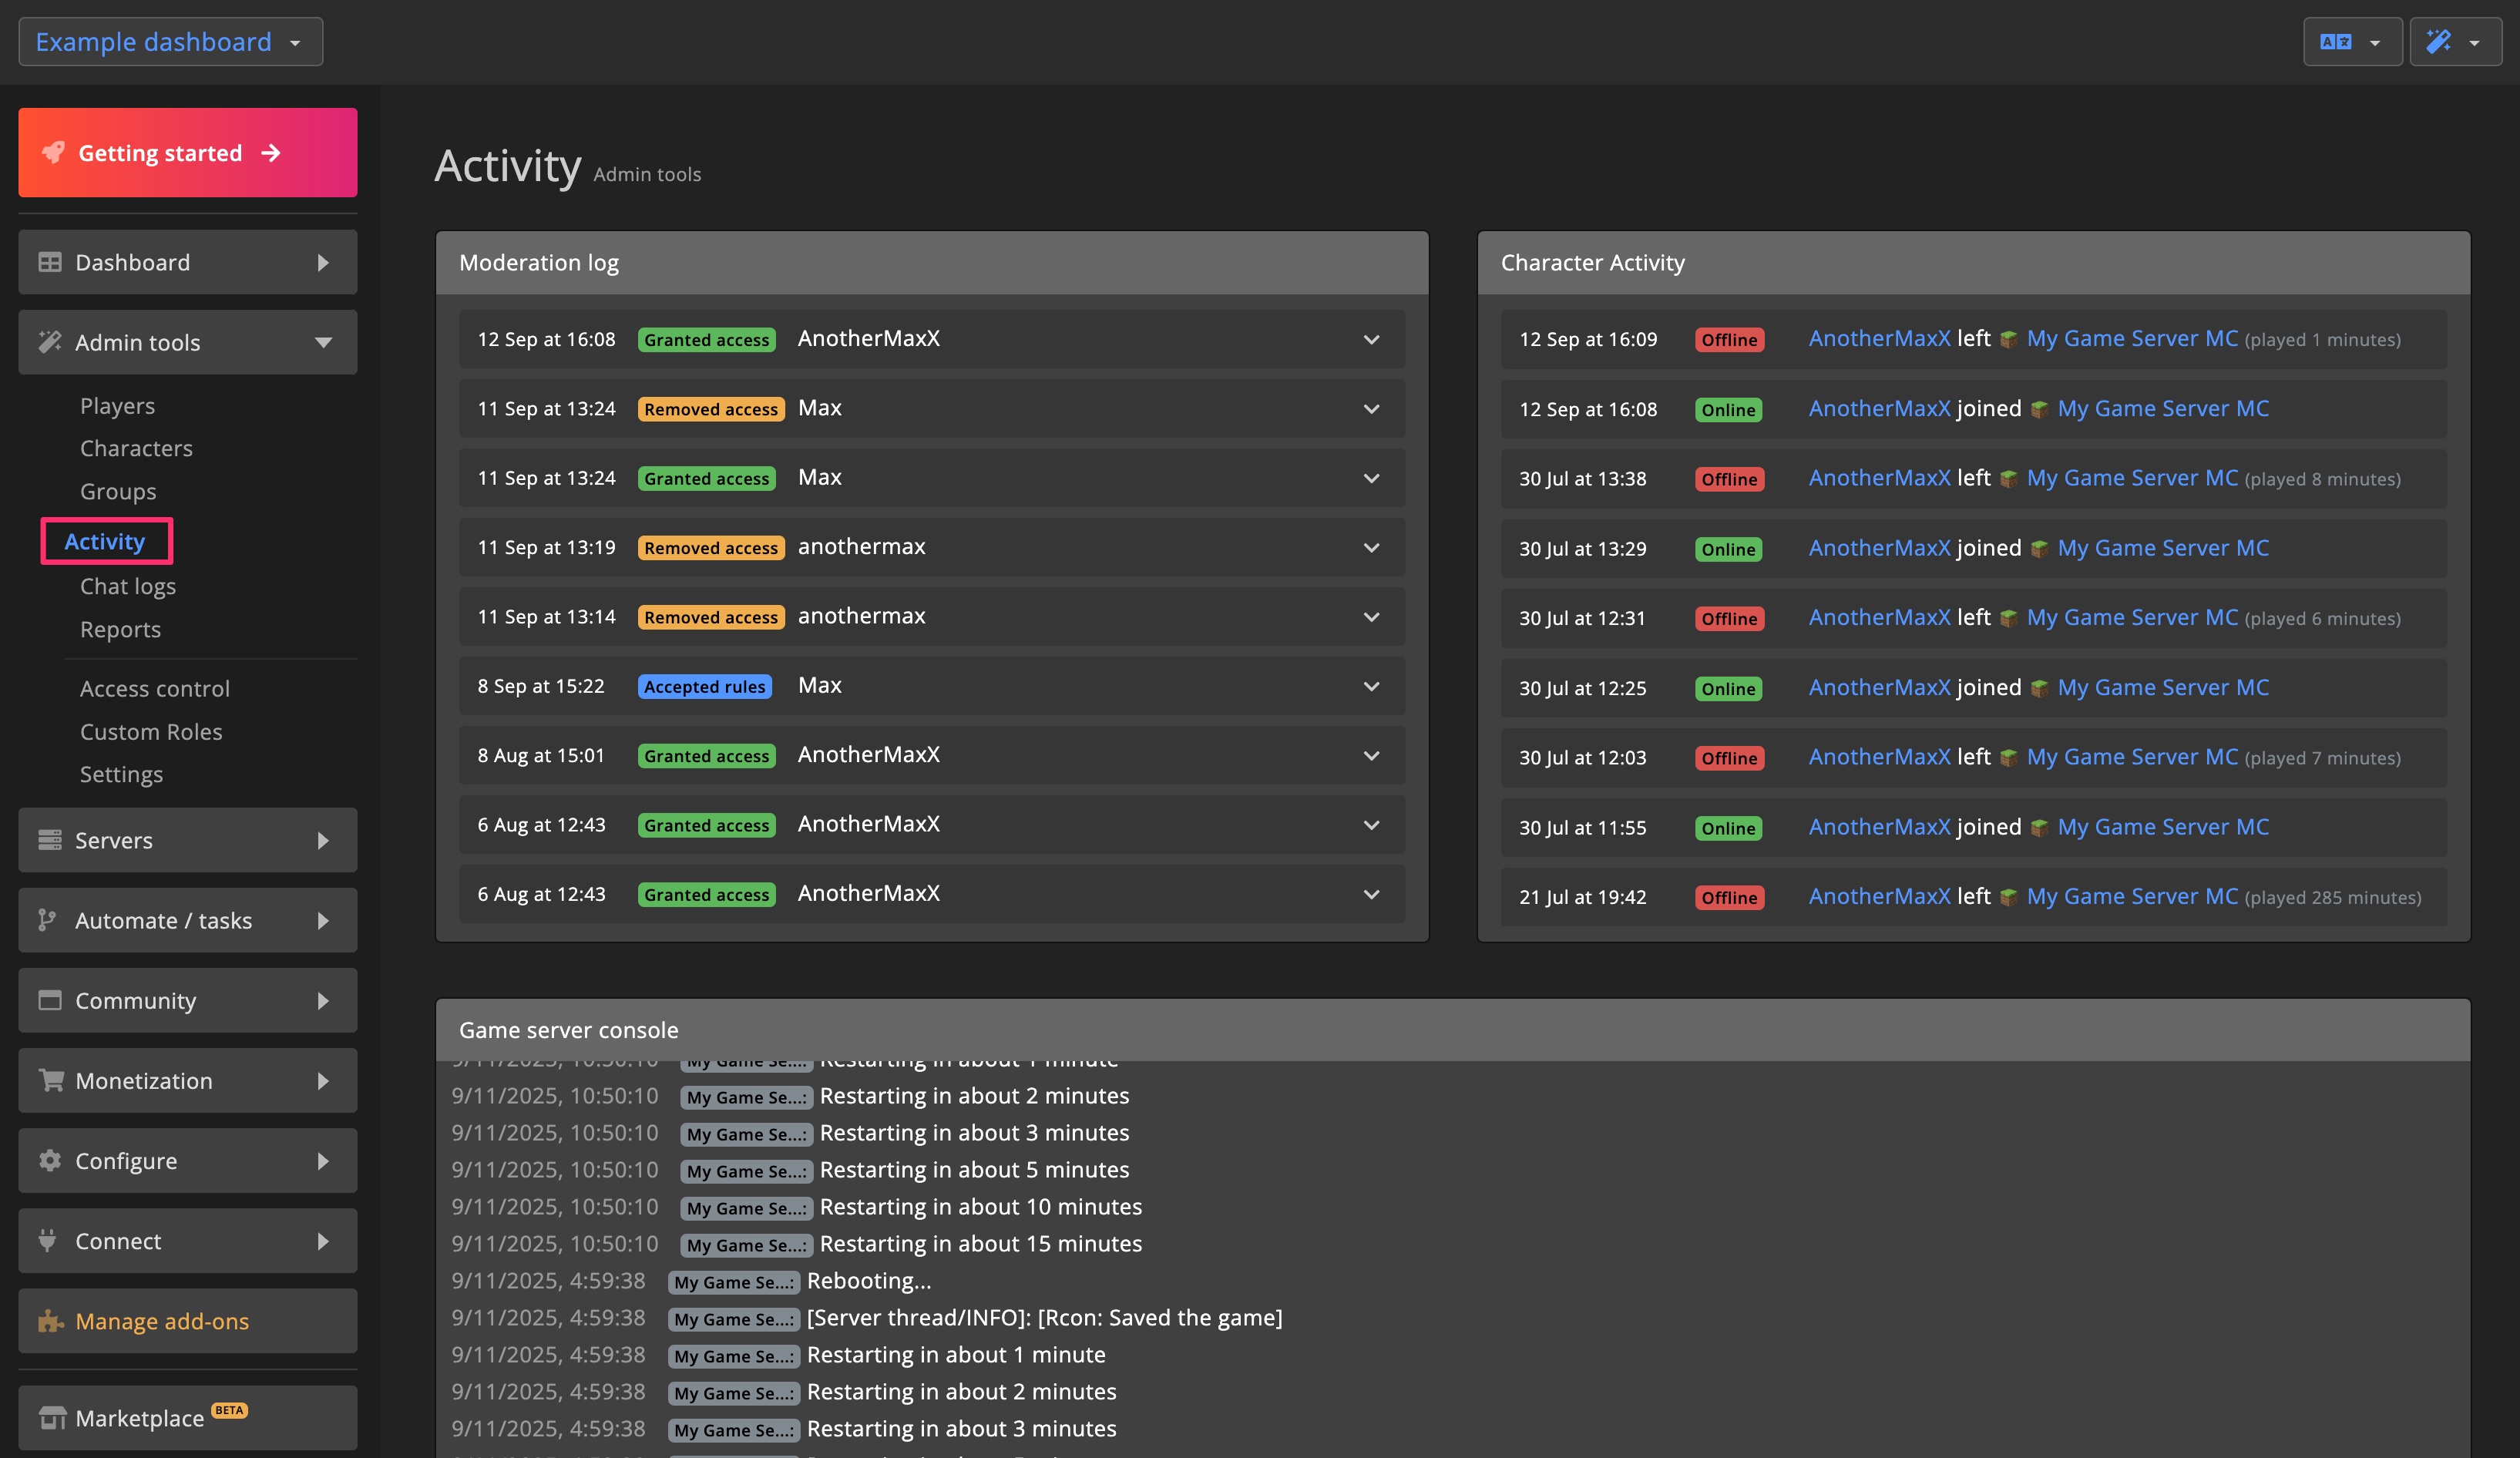Click AnotherMaxX link in the 21 Jul entry

point(1879,896)
